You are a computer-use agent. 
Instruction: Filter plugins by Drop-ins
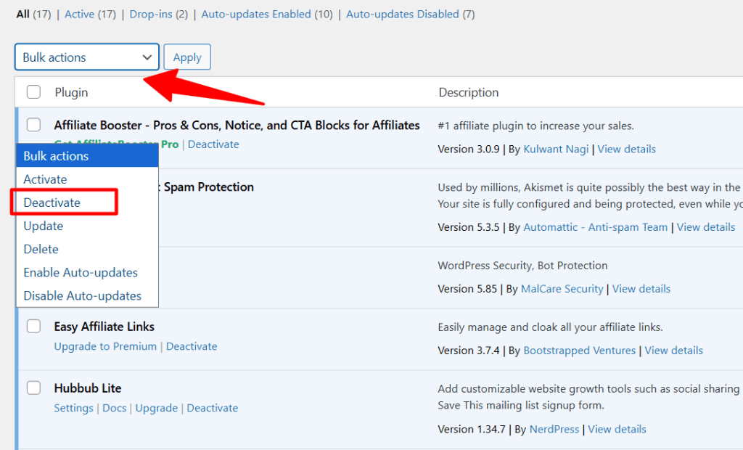[x=151, y=15]
